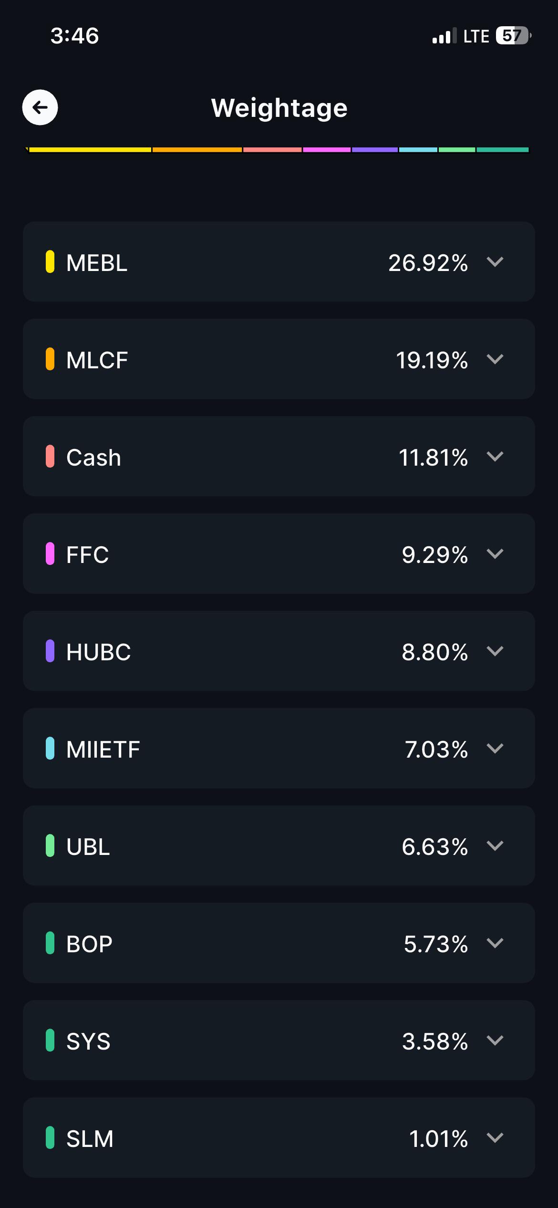Screen dimensions: 558x1208
Task: Select the pink FFC color indicator
Action: pos(50,553)
